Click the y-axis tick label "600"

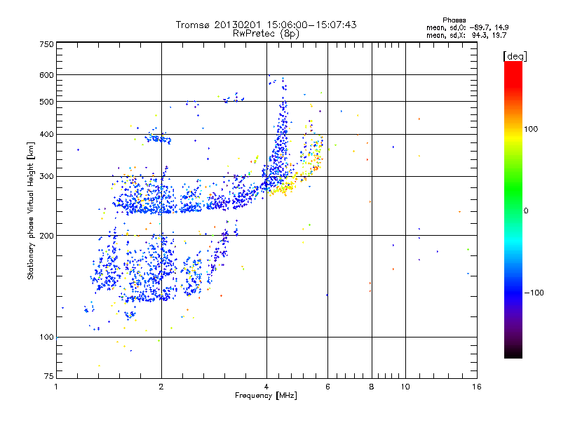click(46, 75)
